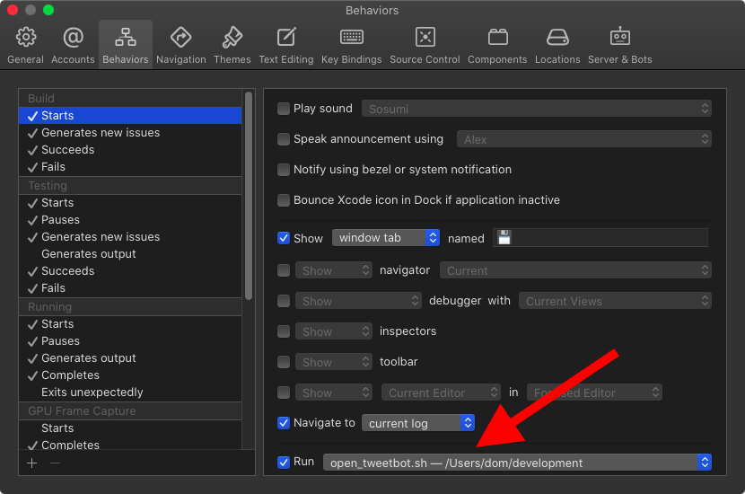The height and width of the screenshot is (494, 745).
Task: Select Running Completes behavior
Action: [130, 375]
